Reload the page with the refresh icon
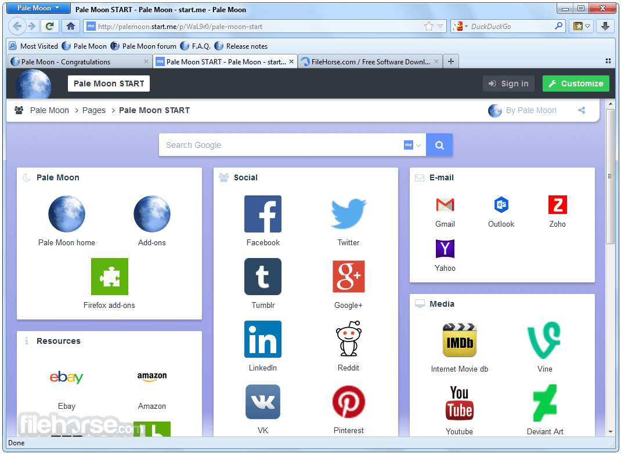Screen dimensions: 621x454 point(49,27)
